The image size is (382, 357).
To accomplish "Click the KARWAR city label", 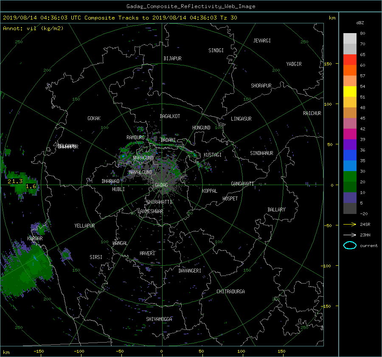I will tap(35, 239).
